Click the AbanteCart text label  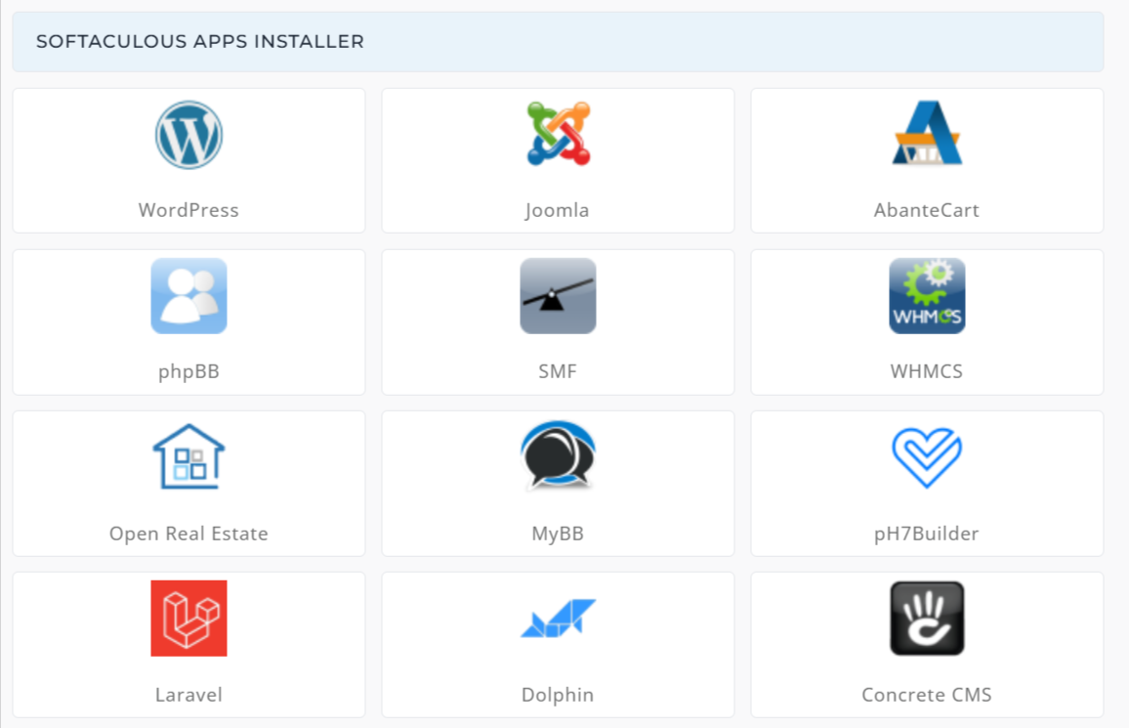coord(927,210)
